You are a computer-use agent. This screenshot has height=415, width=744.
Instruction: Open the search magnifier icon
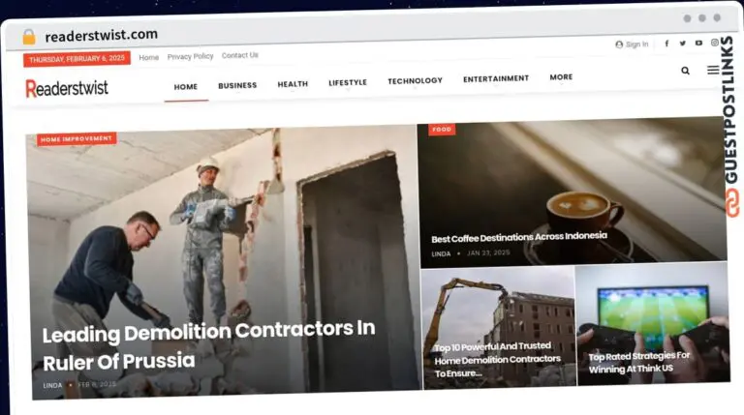pos(685,71)
